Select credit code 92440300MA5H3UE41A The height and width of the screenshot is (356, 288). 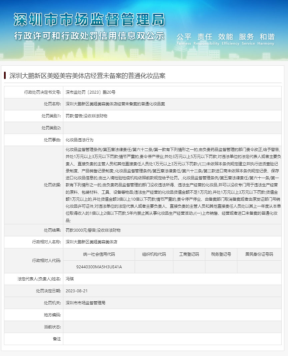click(99, 267)
